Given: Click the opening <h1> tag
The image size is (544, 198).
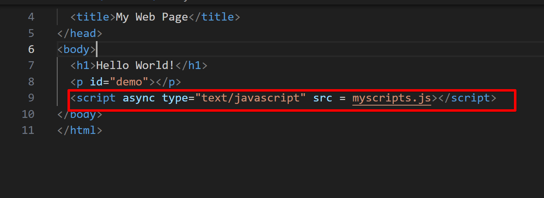Looking at the screenshot, I should (83, 65).
